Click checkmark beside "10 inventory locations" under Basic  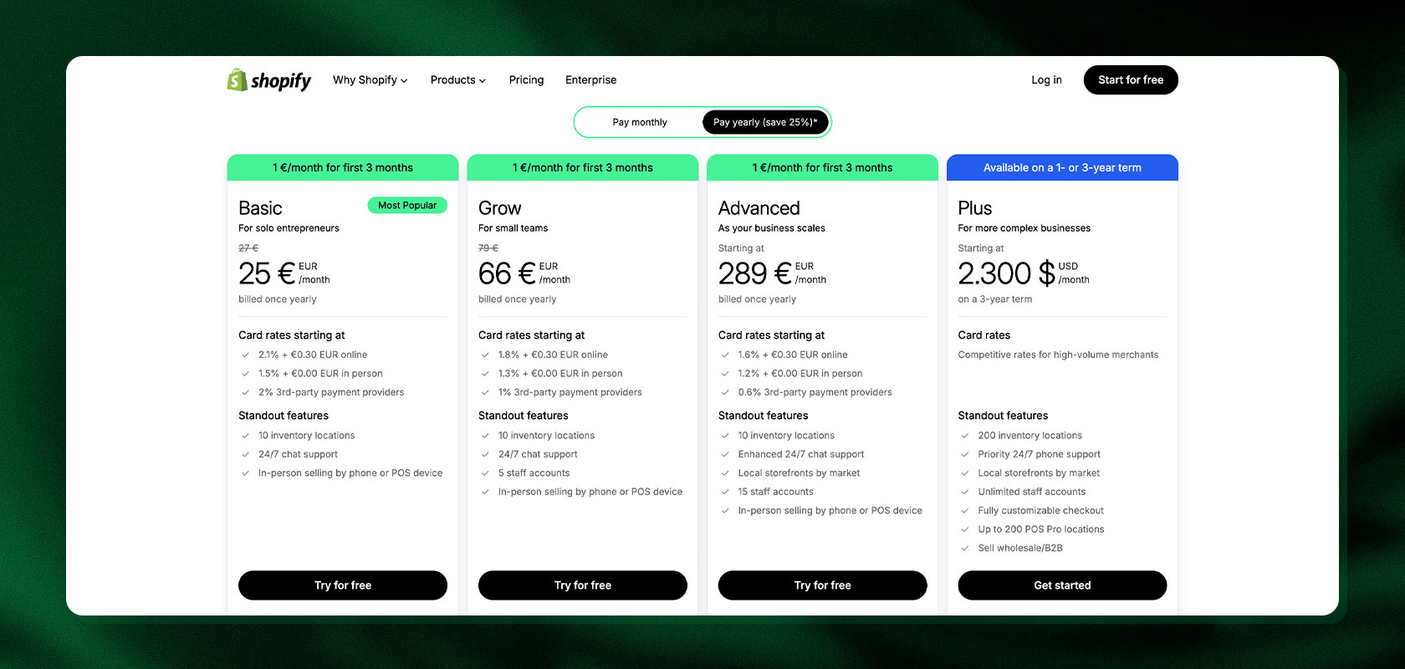[245, 435]
